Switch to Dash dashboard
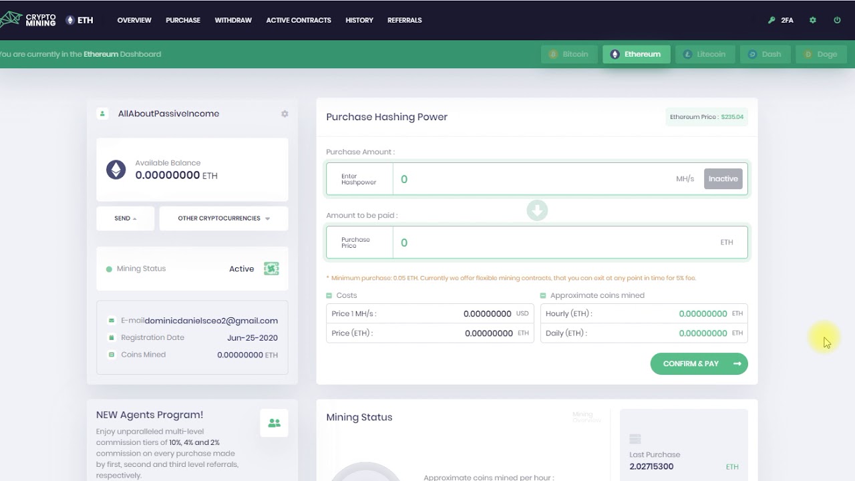The width and height of the screenshot is (855, 481). (x=765, y=54)
